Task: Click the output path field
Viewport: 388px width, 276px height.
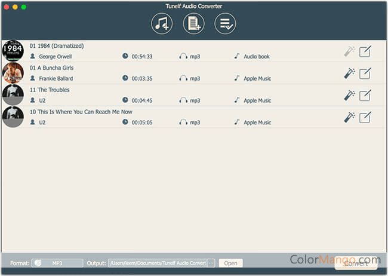Action: pos(158,263)
